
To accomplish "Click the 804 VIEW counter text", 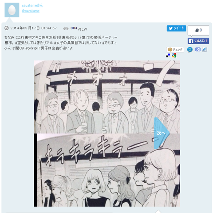I will pos(79,28).
